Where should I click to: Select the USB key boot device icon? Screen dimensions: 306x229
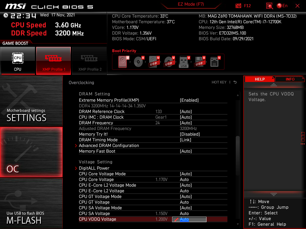(x=184, y=62)
